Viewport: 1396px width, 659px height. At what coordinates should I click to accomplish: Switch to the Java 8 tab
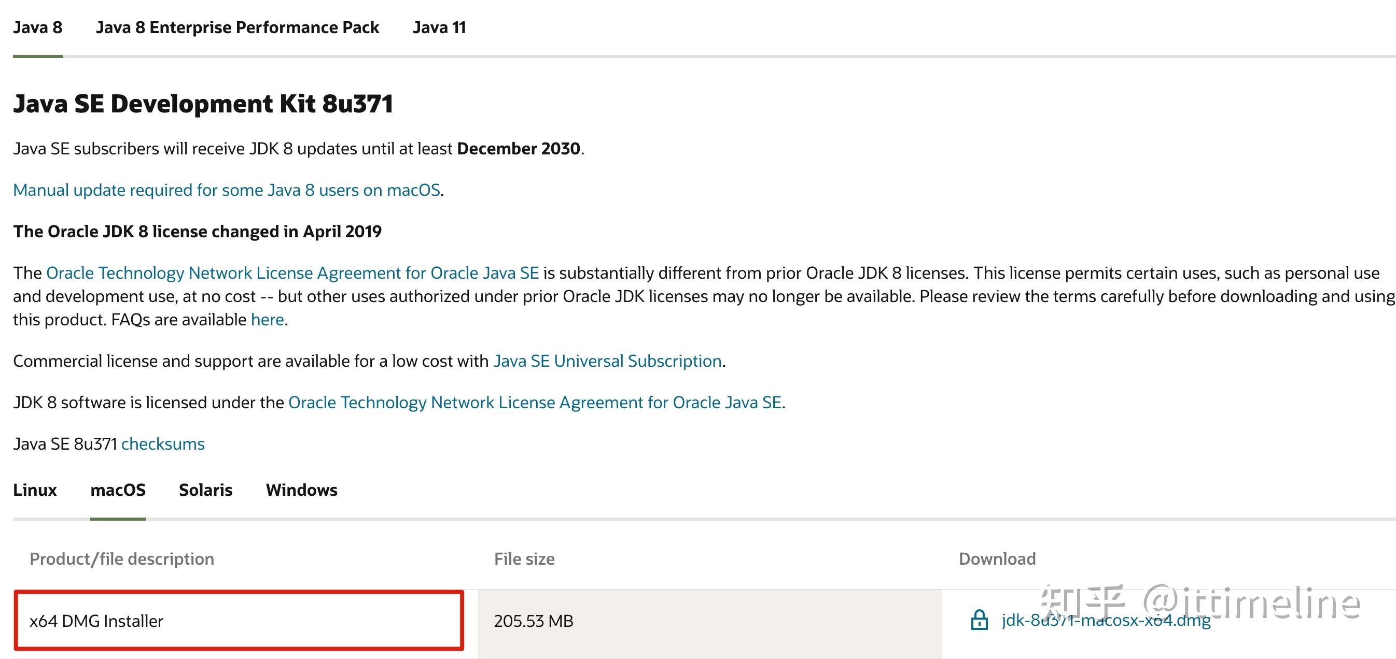coord(37,27)
